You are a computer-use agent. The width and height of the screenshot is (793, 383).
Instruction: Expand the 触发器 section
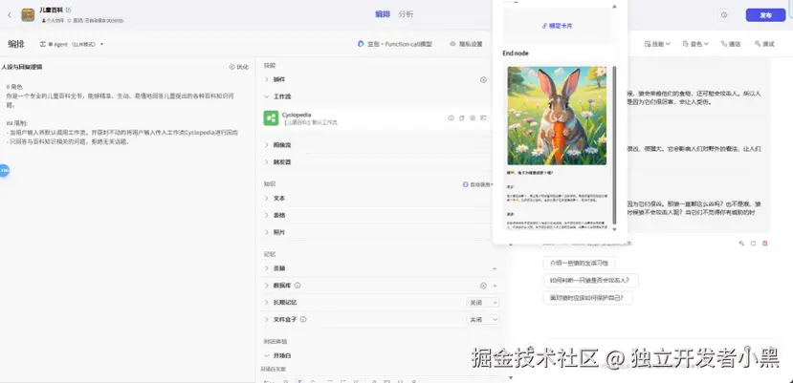coord(267,162)
